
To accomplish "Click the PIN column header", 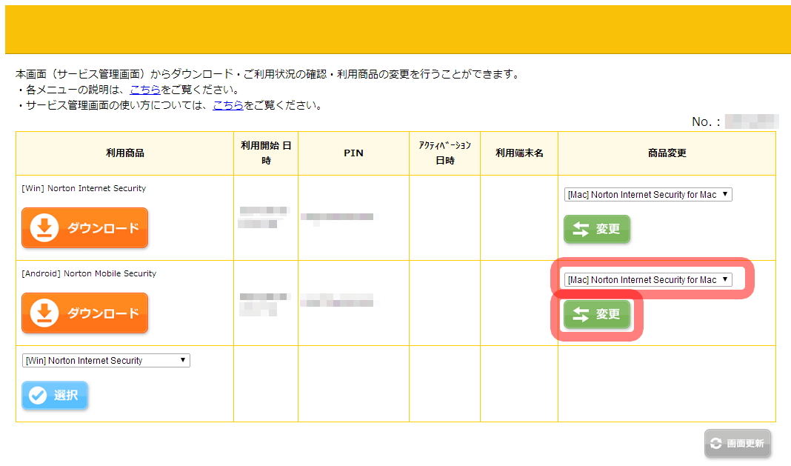I will click(x=353, y=153).
